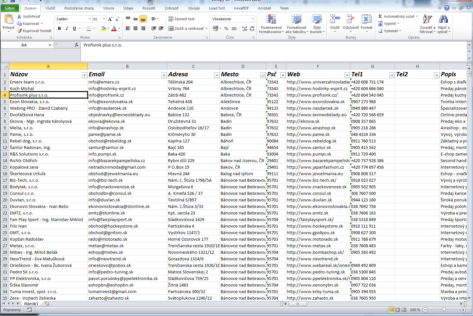Viewport: 473px width, 316px height.
Task: Open Štýly buniek gallery
Action: coord(317,24)
